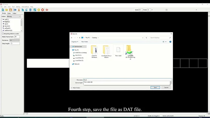Image resolution: width=210 pixels, height=118 pixels.
Task: Select Quick access in navigation pane
Action: pos(78,46)
